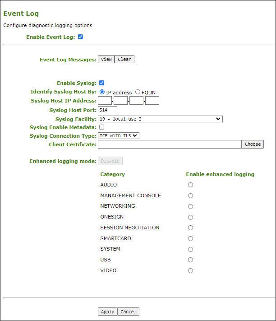Apply the event log settings
Screen dimensions: 276x321
click(107, 312)
